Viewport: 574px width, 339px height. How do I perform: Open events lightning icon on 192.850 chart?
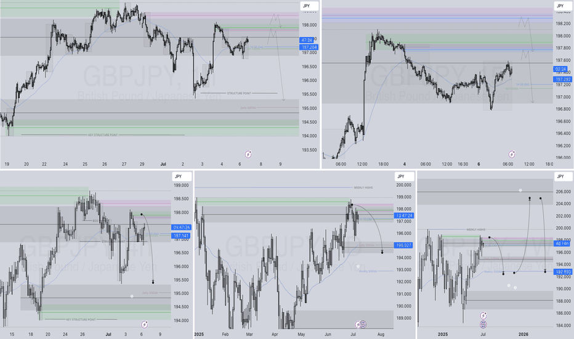click(x=483, y=316)
